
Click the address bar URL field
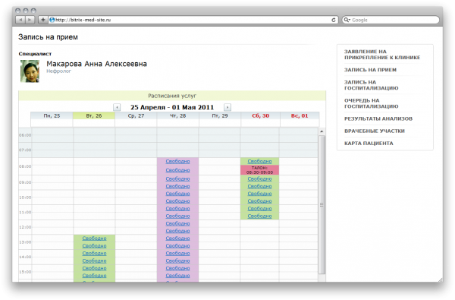193,20
